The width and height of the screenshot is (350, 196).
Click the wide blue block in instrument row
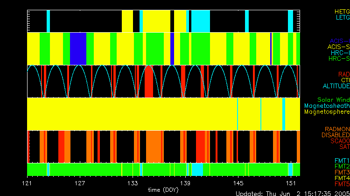(78, 49)
